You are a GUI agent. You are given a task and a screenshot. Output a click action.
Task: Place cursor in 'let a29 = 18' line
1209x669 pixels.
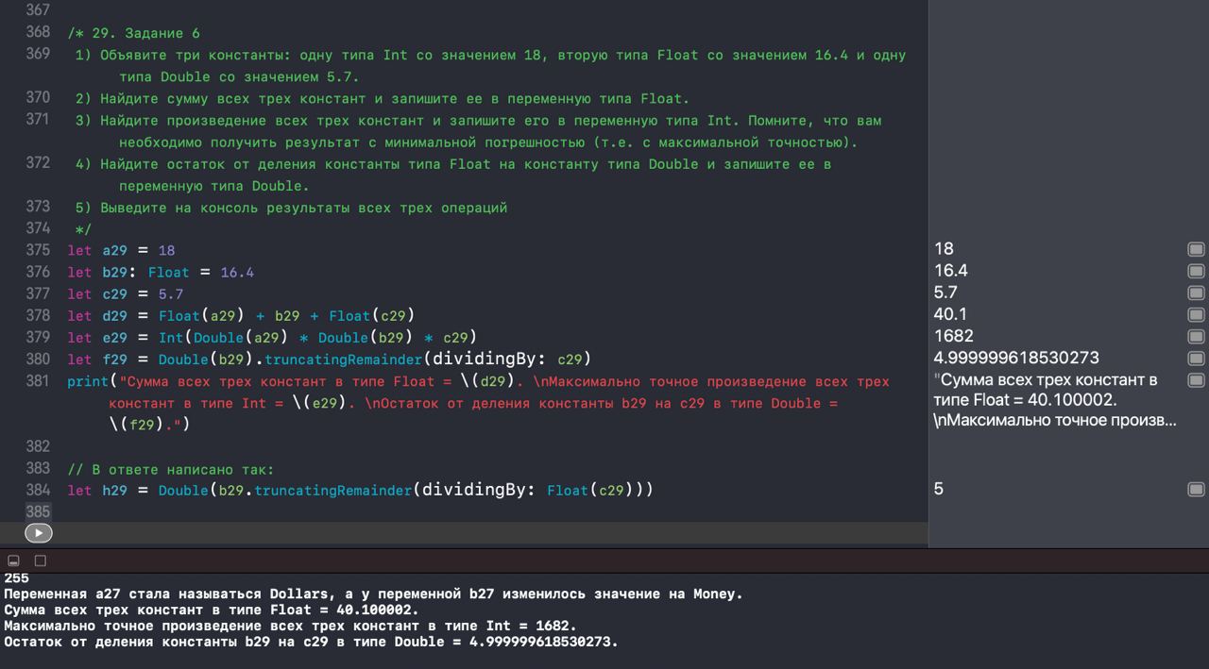(121, 251)
